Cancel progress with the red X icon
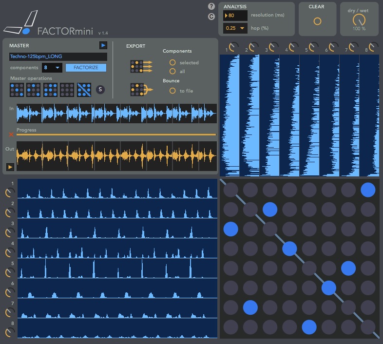Viewport: 383px width, 344px height. click(11, 134)
